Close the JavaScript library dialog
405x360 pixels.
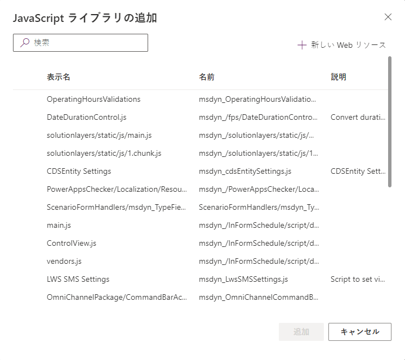click(x=388, y=17)
